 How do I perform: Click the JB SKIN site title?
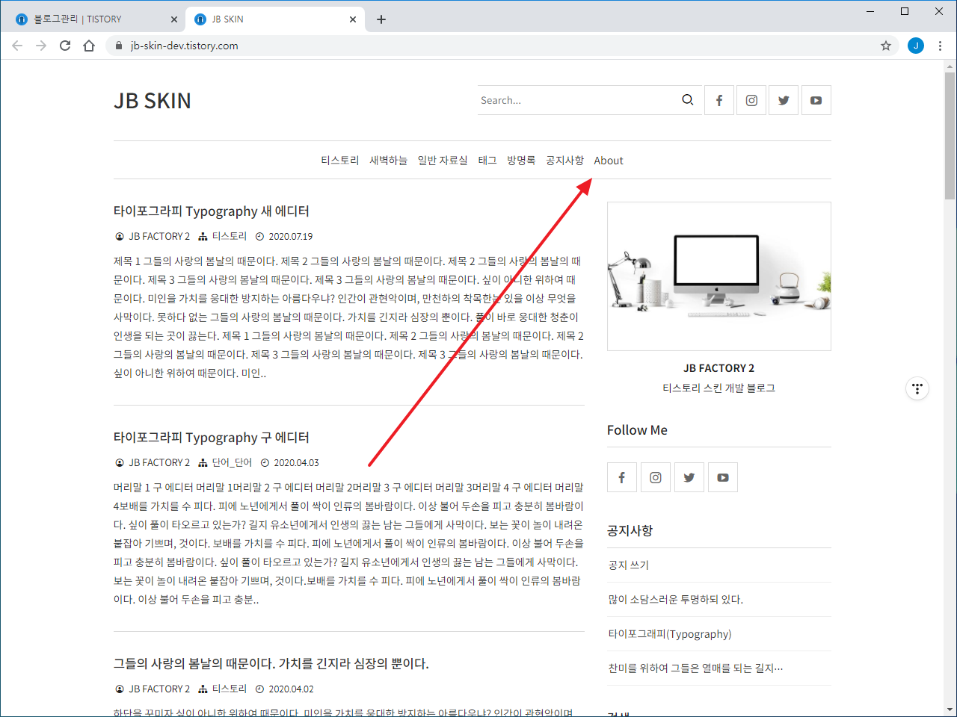[x=153, y=101]
